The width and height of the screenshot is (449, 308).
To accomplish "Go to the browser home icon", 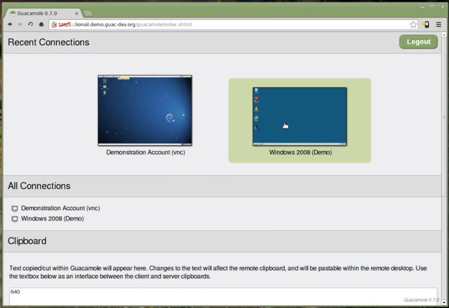I will 41,24.
